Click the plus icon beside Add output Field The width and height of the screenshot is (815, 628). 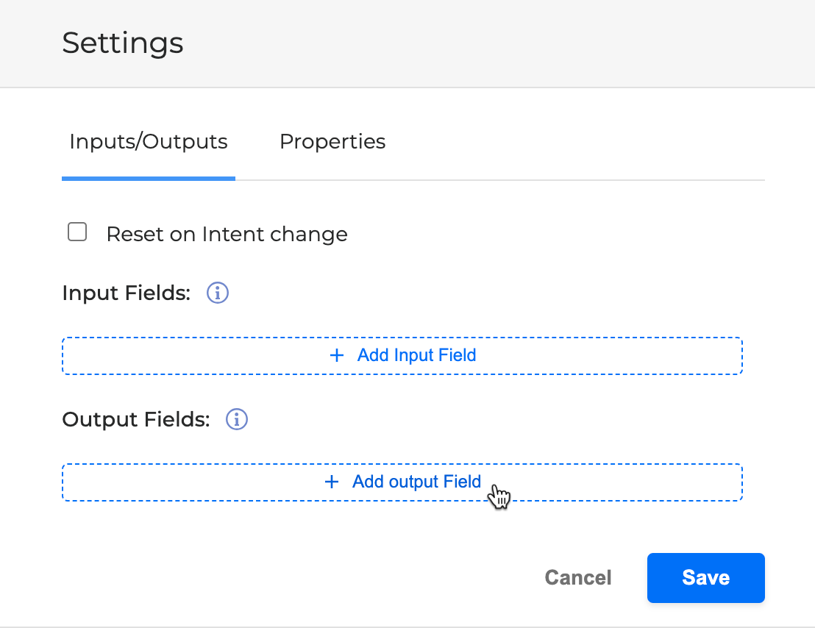[x=332, y=482]
